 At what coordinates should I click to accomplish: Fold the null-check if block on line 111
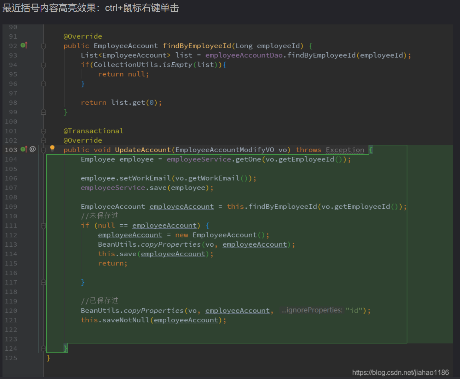click(44, 226)
